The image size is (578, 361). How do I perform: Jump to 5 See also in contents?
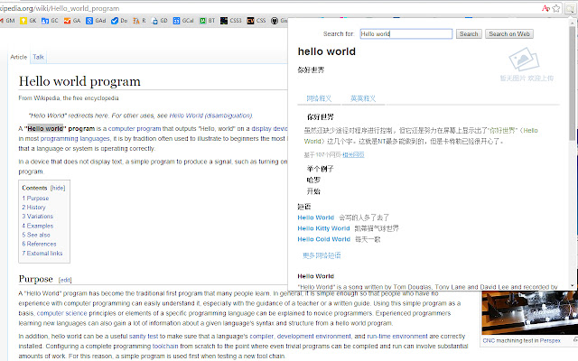click(36, 235)
